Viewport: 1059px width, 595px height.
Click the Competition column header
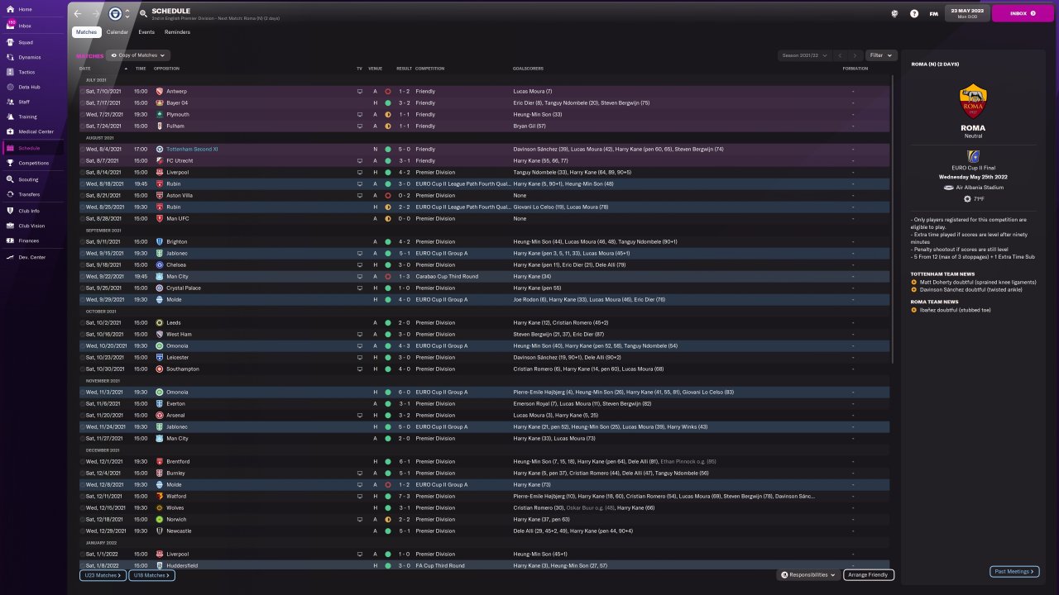429,68
